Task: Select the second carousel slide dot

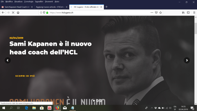Action: pos(97,101)
